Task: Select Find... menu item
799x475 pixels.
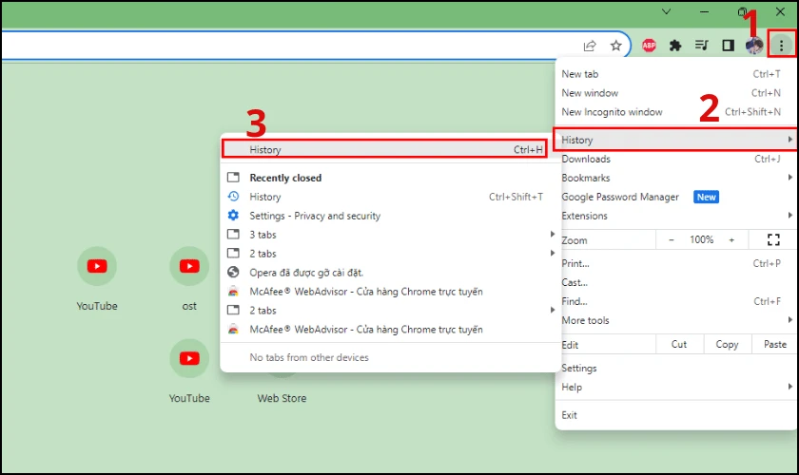Action: [x=675, y=301]
